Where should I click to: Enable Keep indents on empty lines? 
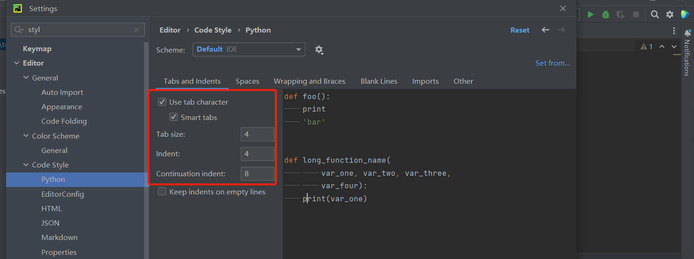pos(162,192)
